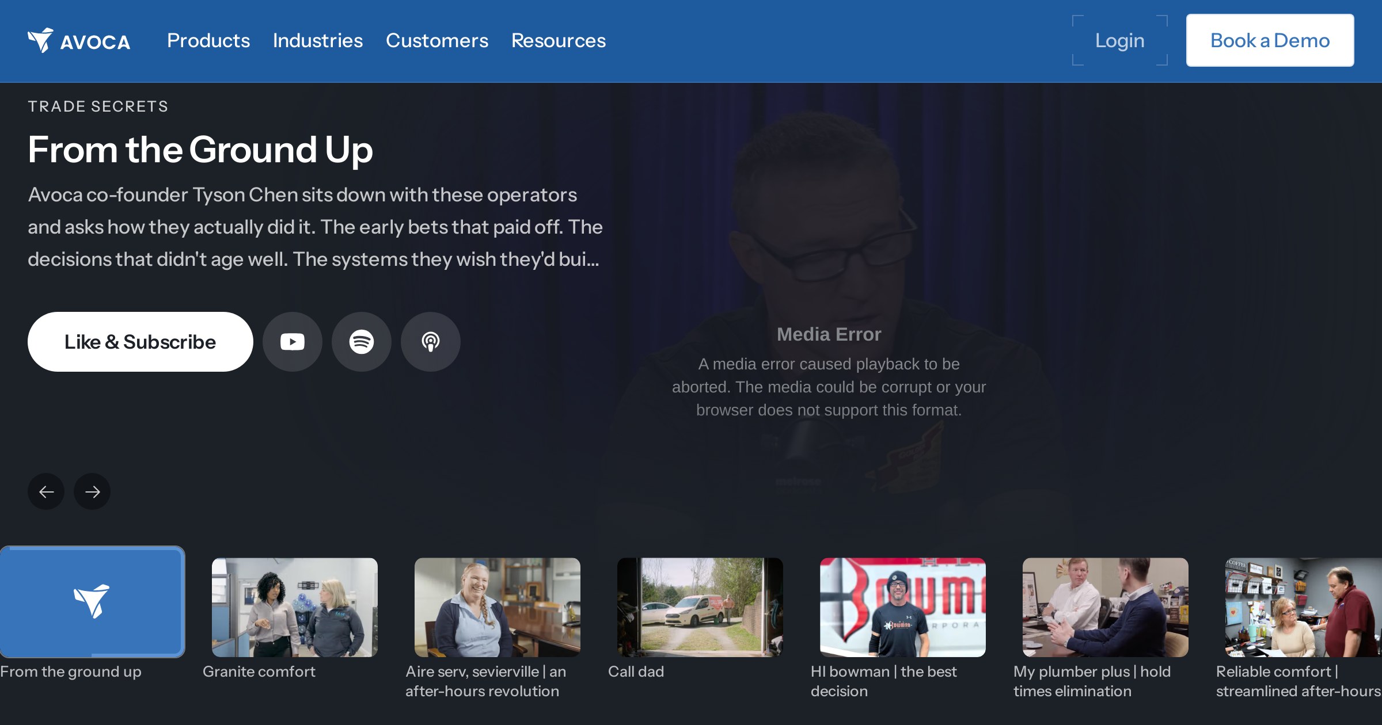Select the Granite comfort video thumbnail
This screenshot has width=1382, height=725.
coord(295,608)
